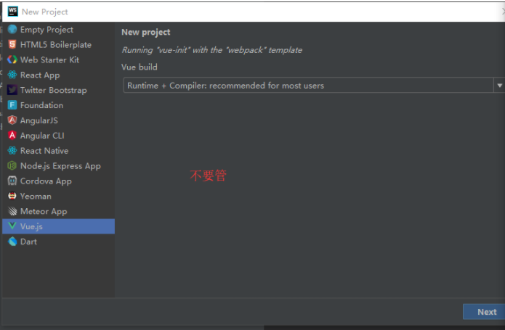
Task: Click the Angular CLI red icon
Action: click(x=12, y=136)
